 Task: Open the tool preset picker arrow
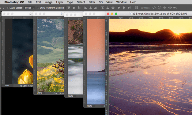click(3, 8)
